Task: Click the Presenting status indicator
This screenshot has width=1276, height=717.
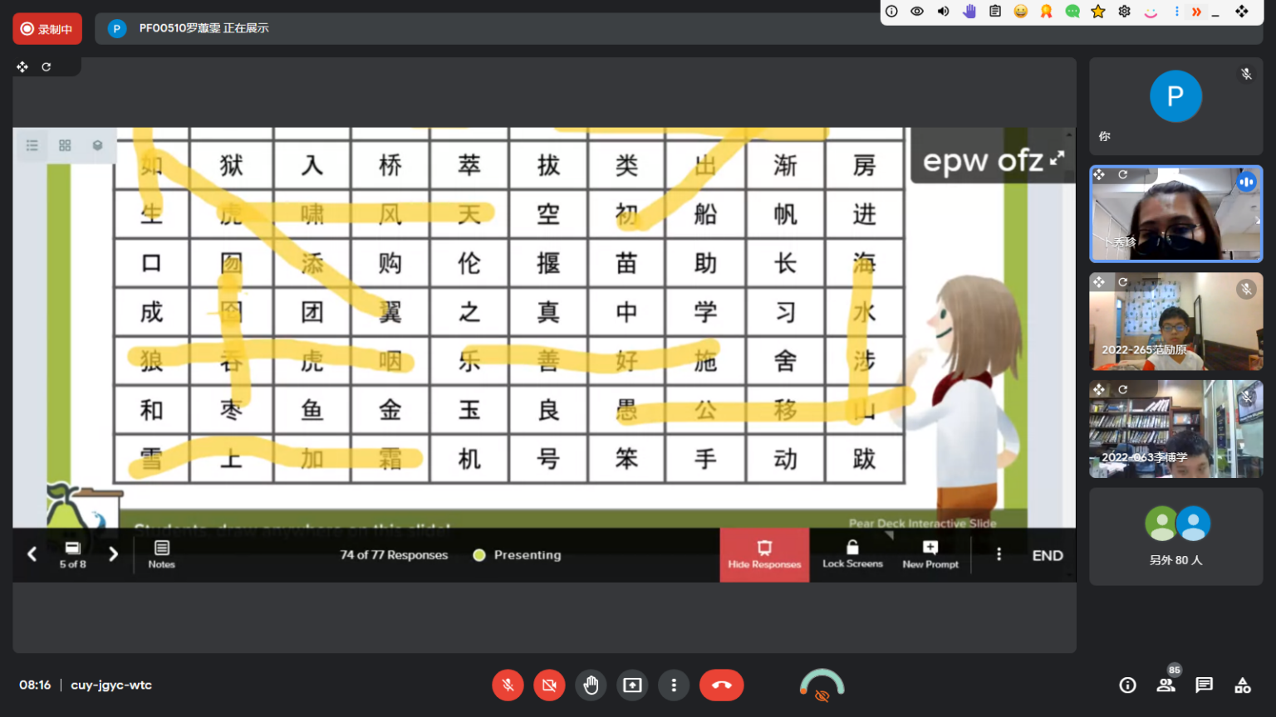Action: tap(517, 555)
